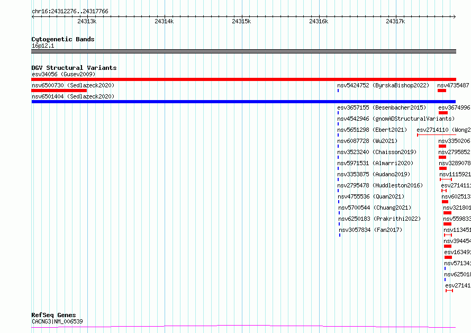Screen dimensions: 471x333
Task: Click the nsv4735487 variant label
Action: pyautogui.click(x=453, y=85)
